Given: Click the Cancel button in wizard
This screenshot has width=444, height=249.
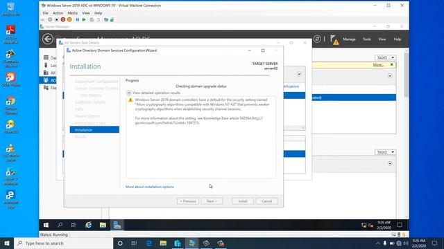Looking at the screenshot, I should [x=266, y=201].
